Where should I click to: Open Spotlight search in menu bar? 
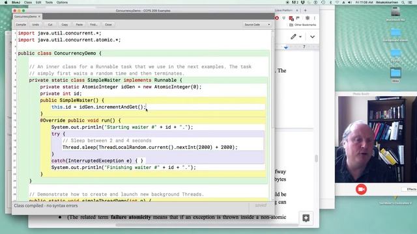click(403, 3)
